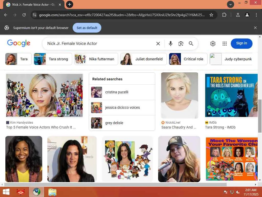
Task: Go back to the previous page
Action: (x=6, y=15)
